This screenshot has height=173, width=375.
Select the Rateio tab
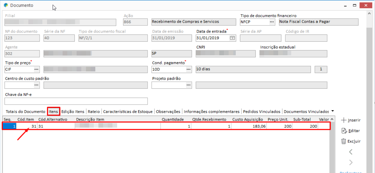[x=94, y=112]
